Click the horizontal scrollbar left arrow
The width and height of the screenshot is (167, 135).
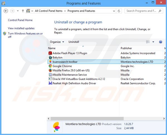point(49,119)
